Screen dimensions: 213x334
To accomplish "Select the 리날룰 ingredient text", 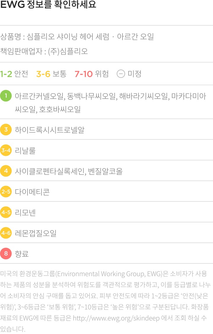I will pyautogui.click(x=25, y=151).
